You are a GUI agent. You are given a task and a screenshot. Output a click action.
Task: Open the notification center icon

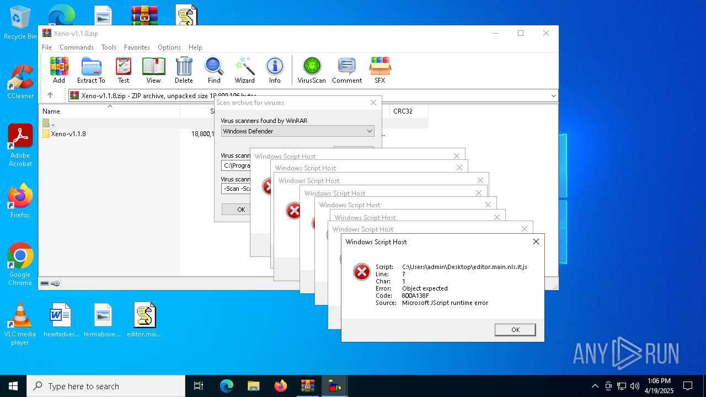[x=688, y=386]
